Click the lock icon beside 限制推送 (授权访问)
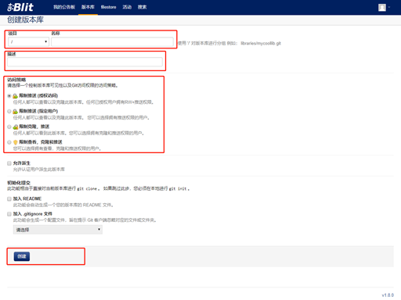The height and width of the screenshot is (300, 401). [16, 96]
